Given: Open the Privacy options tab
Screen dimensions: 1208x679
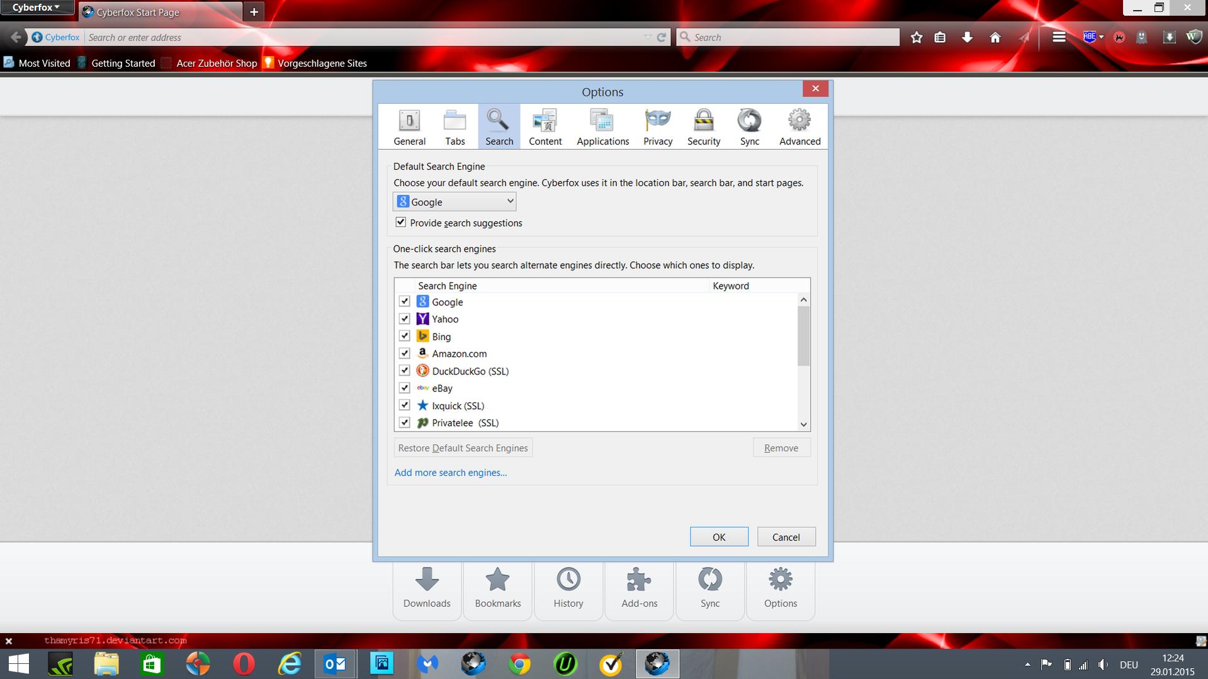Looking at the screenshot, I should coord(658,126).
